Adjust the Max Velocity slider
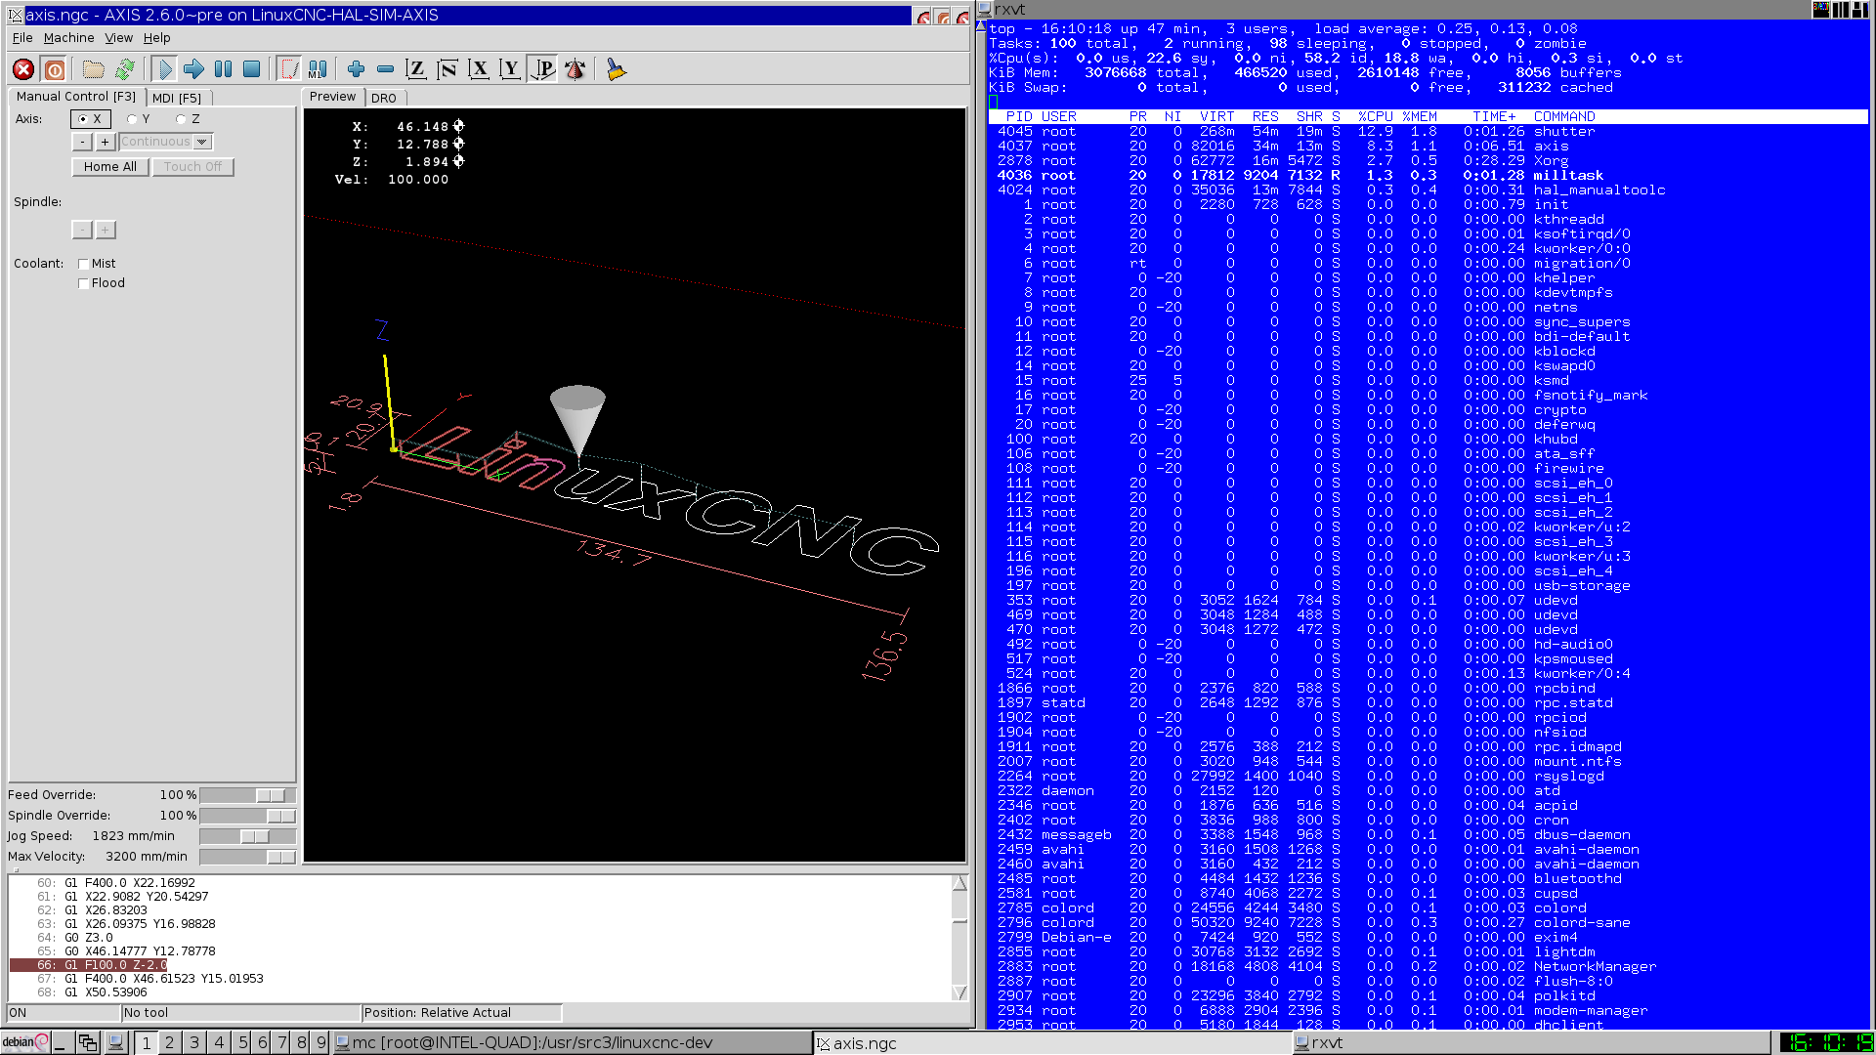The image size is (1876, 1055). (x=247, y=858)
